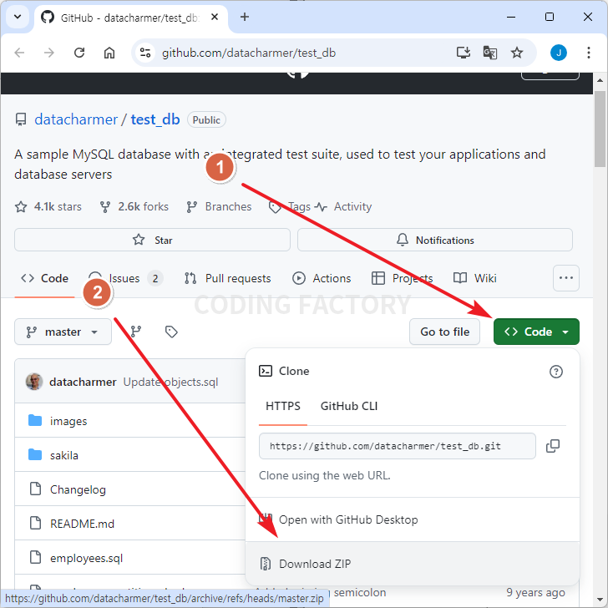Viewport: 608px width, 608px height.
Task: Copy the clone URL to clipboard
Action: 553,446
